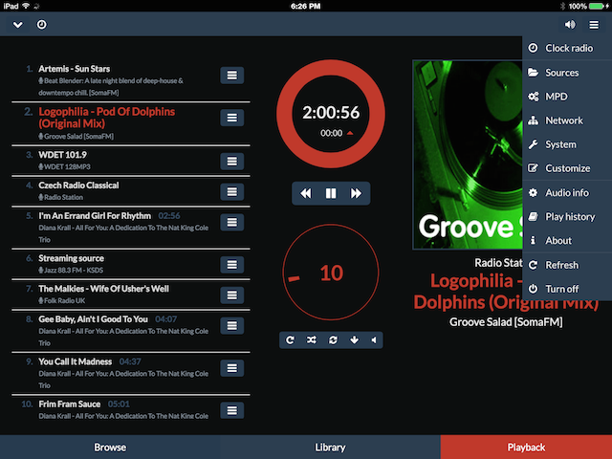Screen dimensions: 612x459
Task: Switch to the Playback tab
Action: pos(526,448)
